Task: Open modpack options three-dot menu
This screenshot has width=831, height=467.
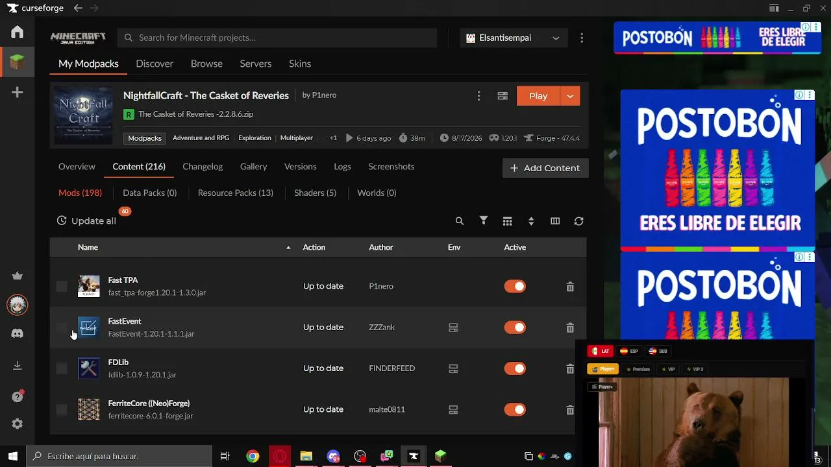Action: tap(478, 95)
